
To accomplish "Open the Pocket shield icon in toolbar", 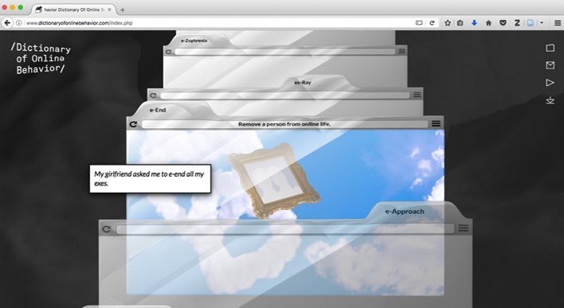I will pyautogui.click(x=503, y=23).
